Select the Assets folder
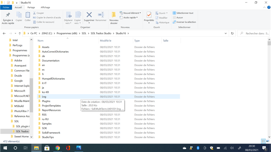This screenshot has height=152, width=271. (45, 47)
